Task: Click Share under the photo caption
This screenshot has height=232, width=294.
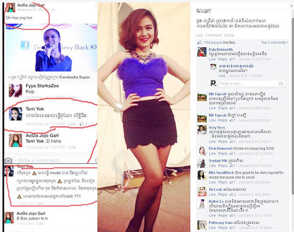Action: click(x=229, y=35)
